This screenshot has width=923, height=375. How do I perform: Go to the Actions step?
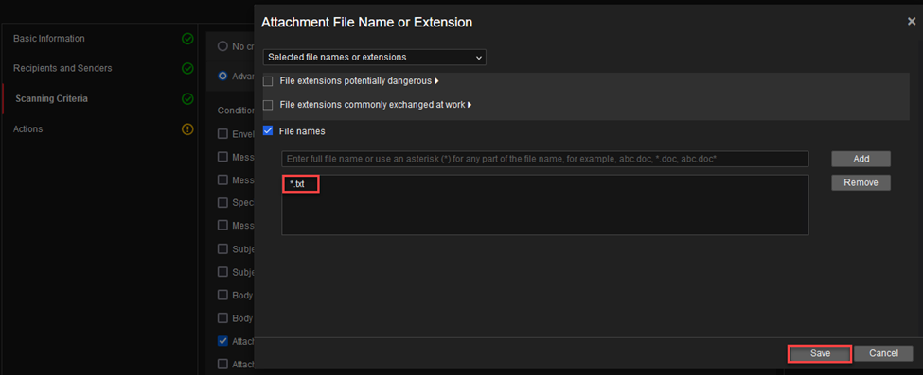27,128
